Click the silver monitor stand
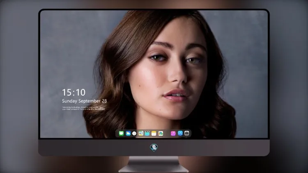308x173 pixels. coord(154,164)
